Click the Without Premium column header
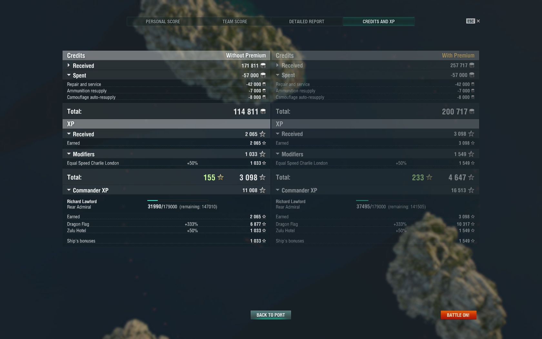This screenshot has height=339, width=542. pyautogui.click(x=246, y=56)
